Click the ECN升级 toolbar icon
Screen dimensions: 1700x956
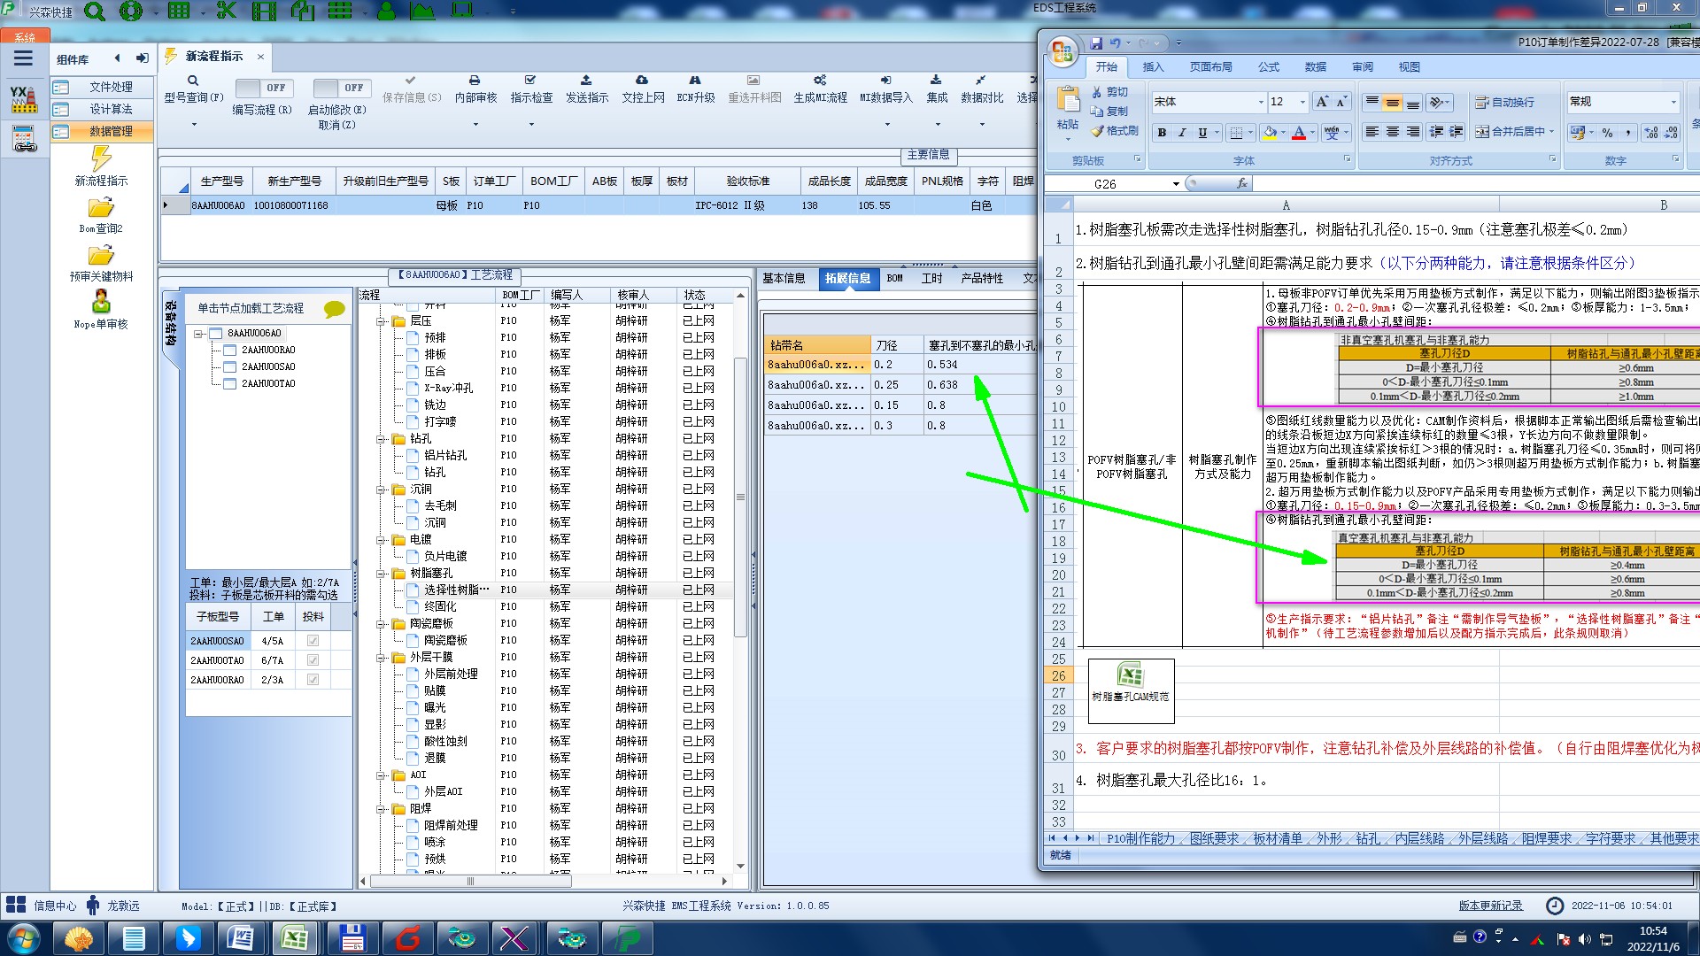(695, 81)
